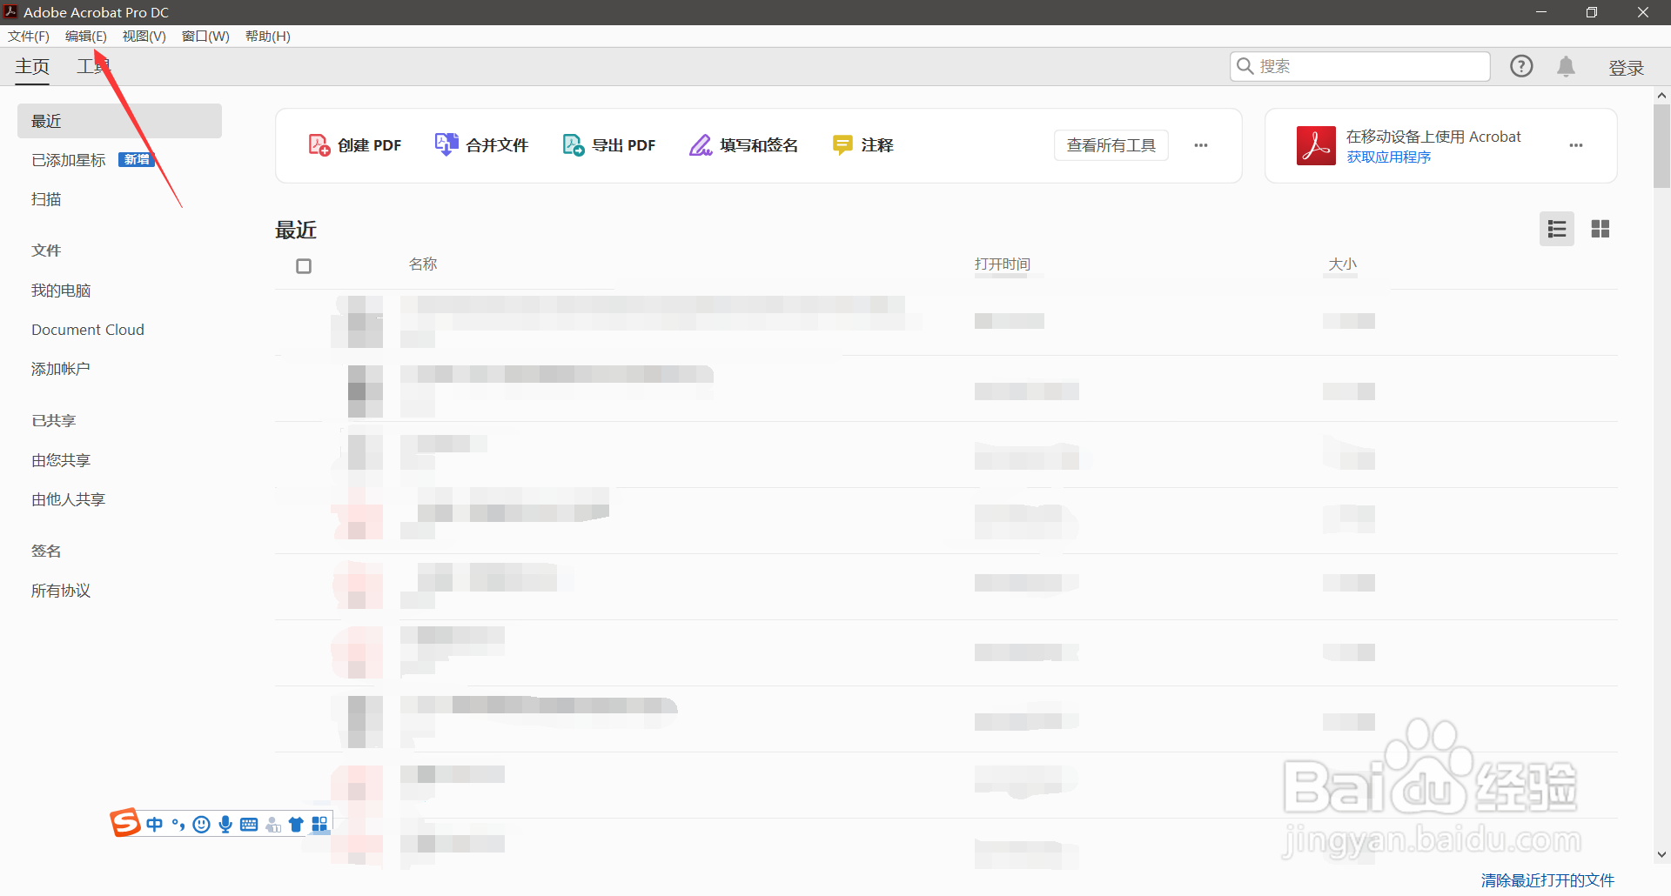Image resolution: width=1671 pixels, height=896 pixels.
Task: Open notifications bell icon
Action: [1567, 67]
